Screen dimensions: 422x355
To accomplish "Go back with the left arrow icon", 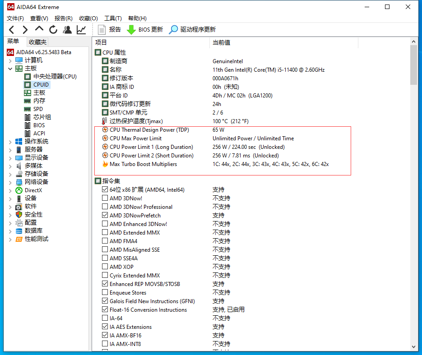I will click(x=11, y=30).
